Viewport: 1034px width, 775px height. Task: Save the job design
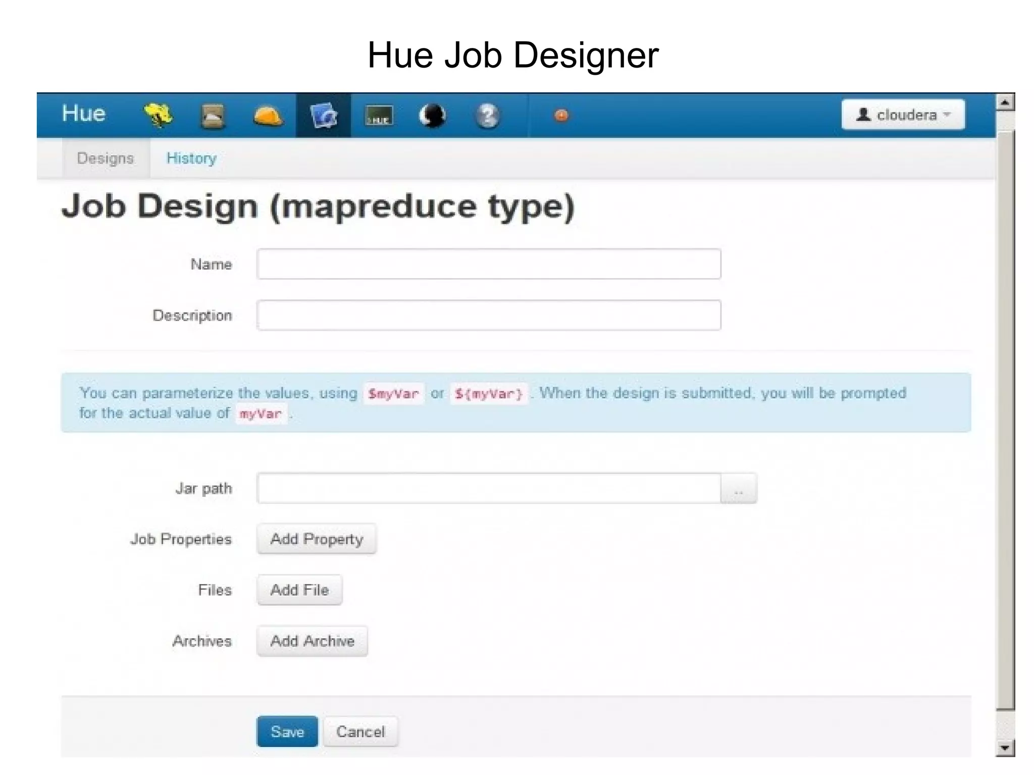click(x=287, y=732)
